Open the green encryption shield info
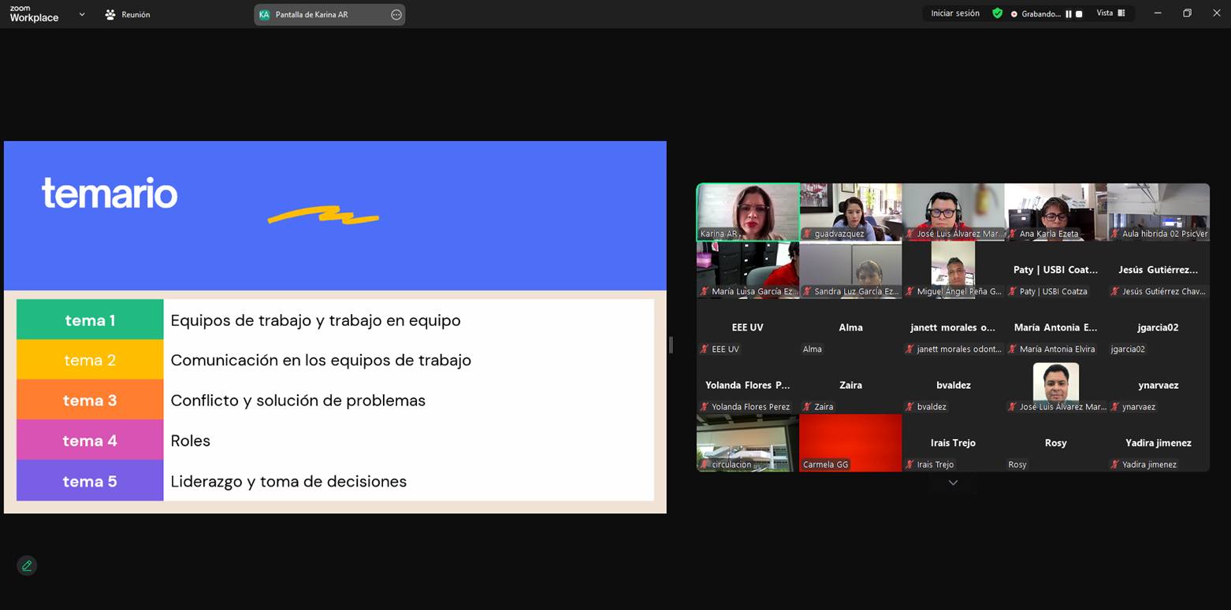This screenshot has width=1231, height=610. 997,13
